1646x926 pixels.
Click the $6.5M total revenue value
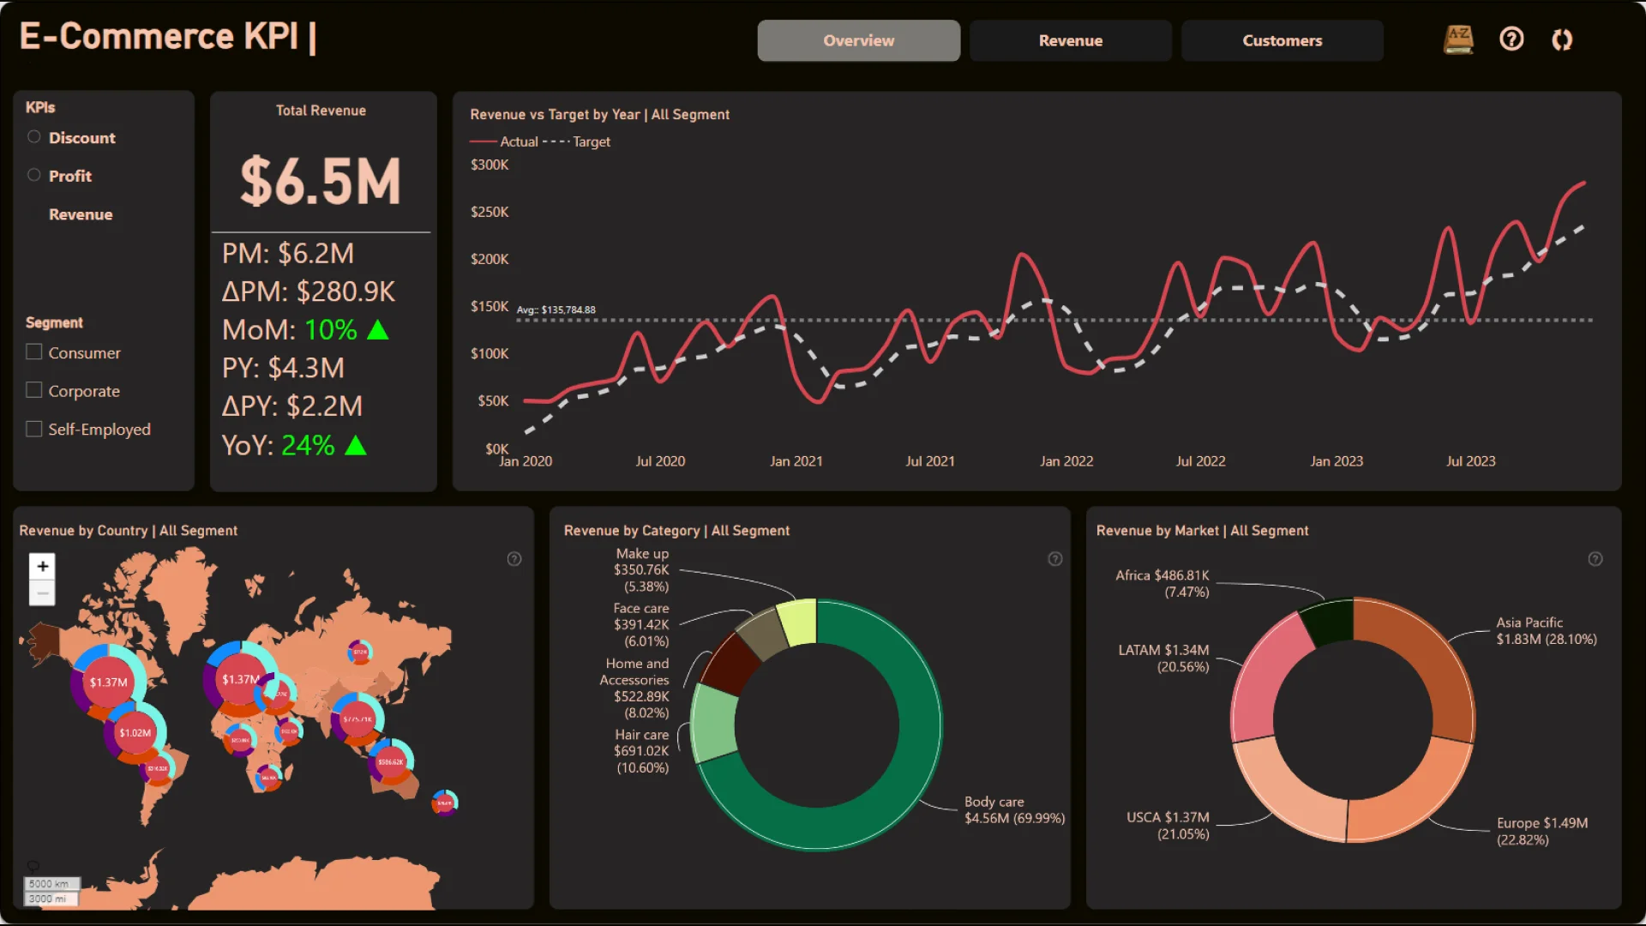tap(321, 182)
